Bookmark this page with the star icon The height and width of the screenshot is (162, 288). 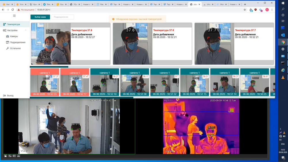(x=245, y=10)
